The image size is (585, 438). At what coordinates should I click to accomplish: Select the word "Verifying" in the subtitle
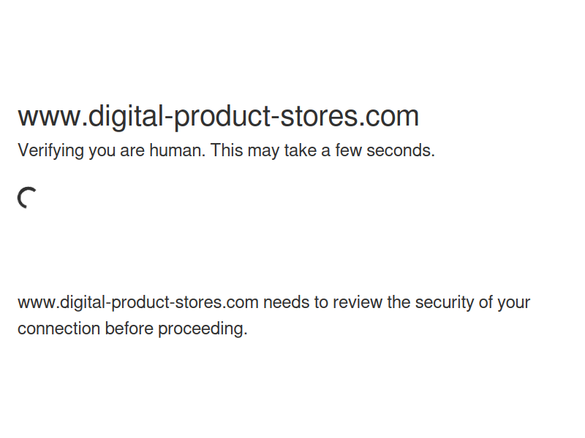[50, 151]
